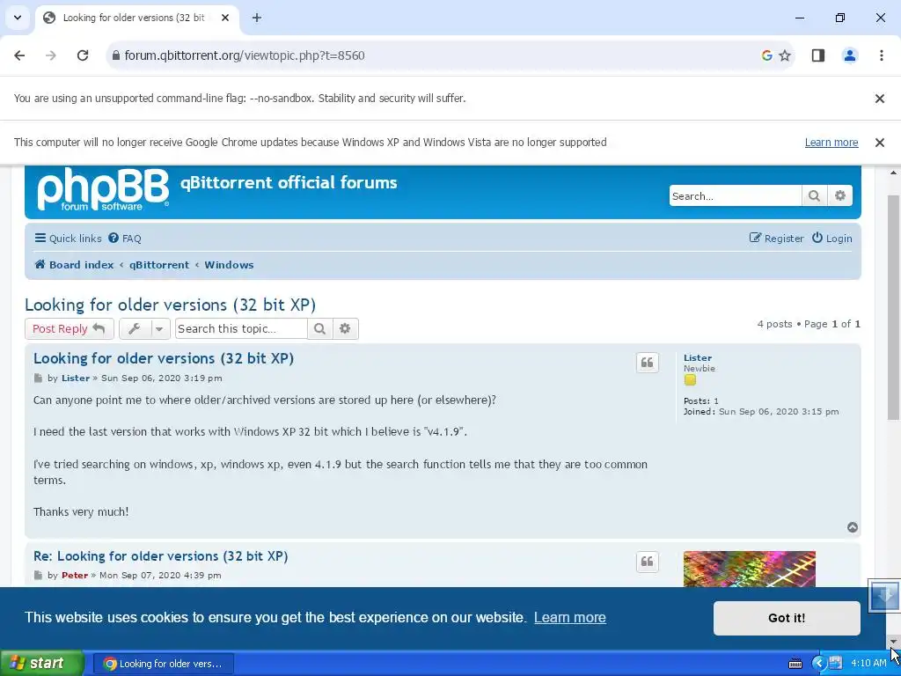Expand hidden tray icons arrow
Image resolution: width=901 pixels, height=676 pixels.
(x=818, y=664)
